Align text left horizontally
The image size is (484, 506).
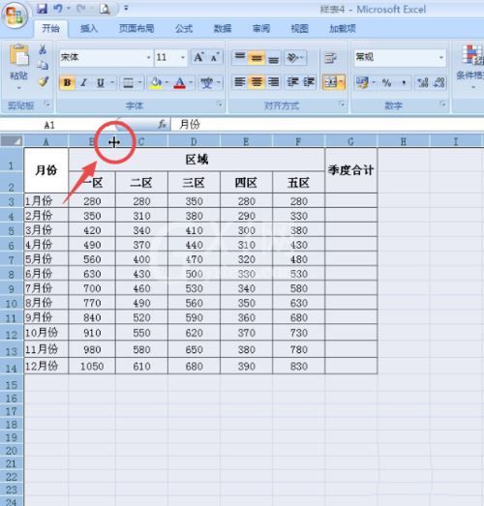click(x=239, y=82)
